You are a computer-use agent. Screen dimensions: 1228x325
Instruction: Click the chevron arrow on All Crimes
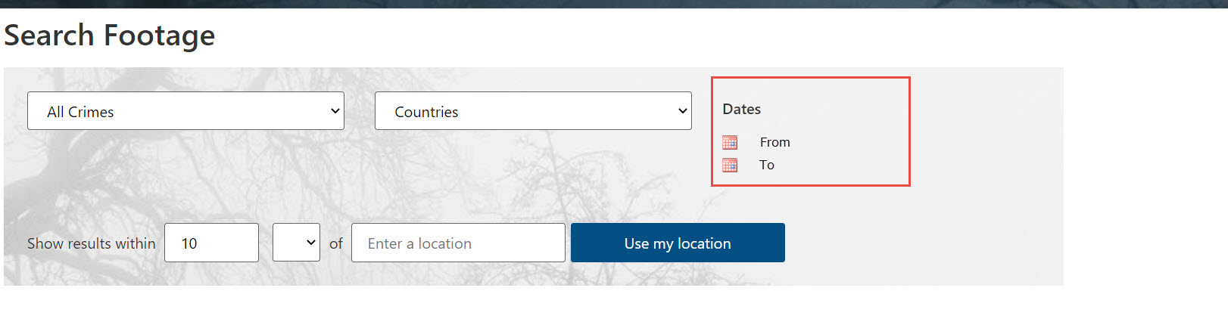click(335, 111)
